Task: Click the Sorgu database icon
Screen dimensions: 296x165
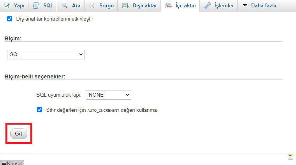Action: pyautogui.click(x=92, y=6)
